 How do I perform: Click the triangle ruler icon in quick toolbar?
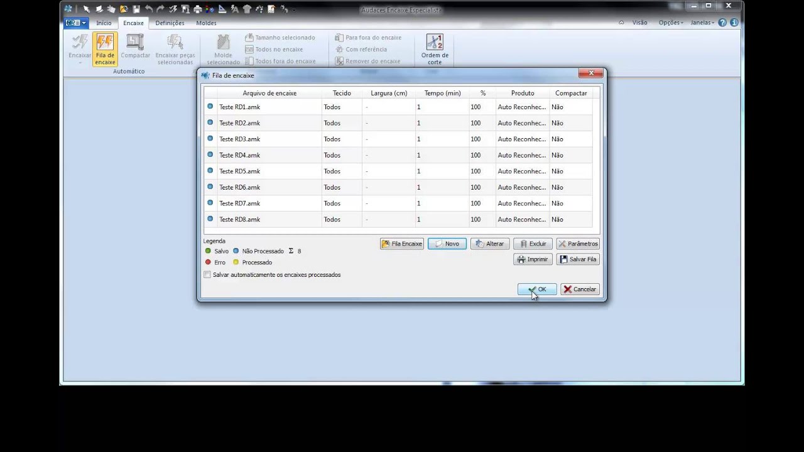point(222,9)
